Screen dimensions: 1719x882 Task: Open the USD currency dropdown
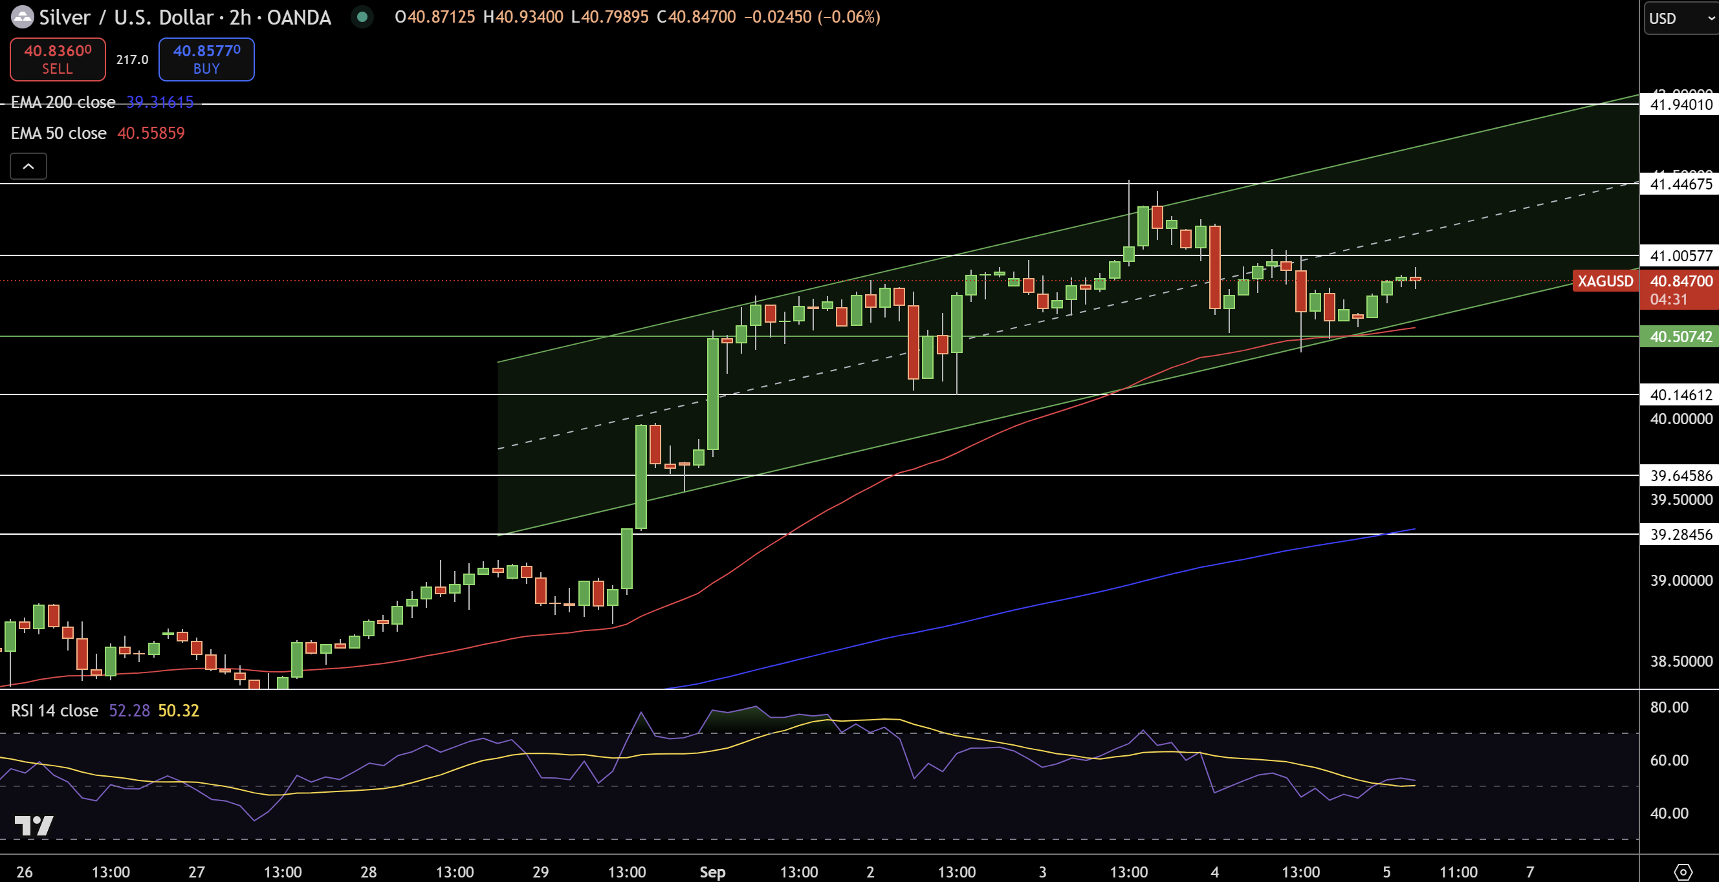tap(1681, 18)
